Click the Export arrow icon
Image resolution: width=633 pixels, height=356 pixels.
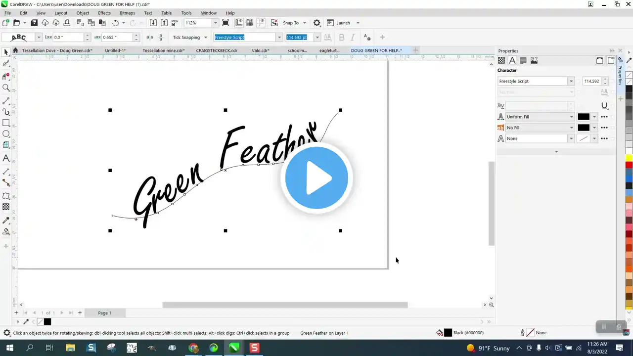pos(164,23)
